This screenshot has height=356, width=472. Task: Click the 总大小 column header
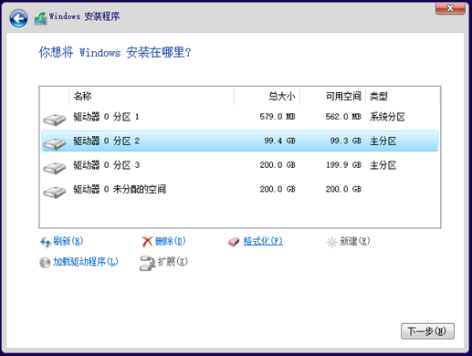(x=267, y=96)
